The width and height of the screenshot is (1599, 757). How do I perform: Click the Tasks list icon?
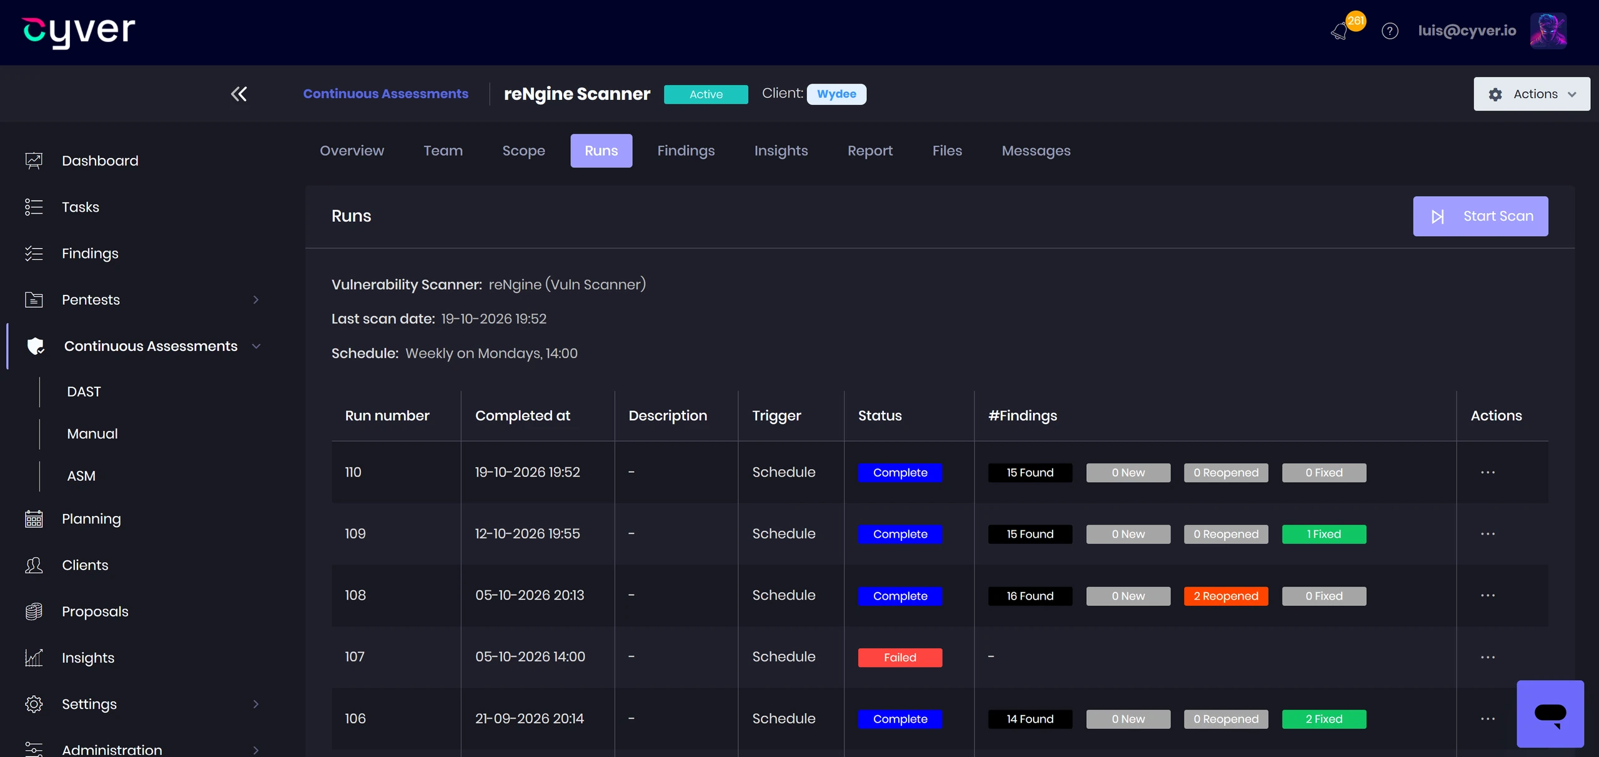pos(34,207)
